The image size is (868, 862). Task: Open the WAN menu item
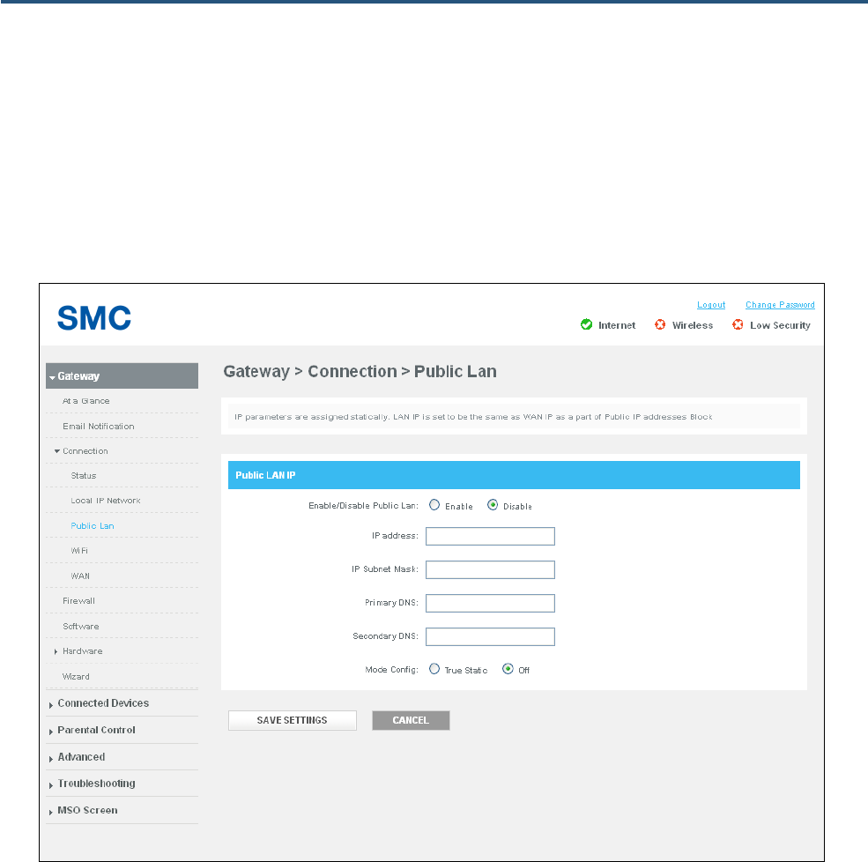click(x=80, y=576)
